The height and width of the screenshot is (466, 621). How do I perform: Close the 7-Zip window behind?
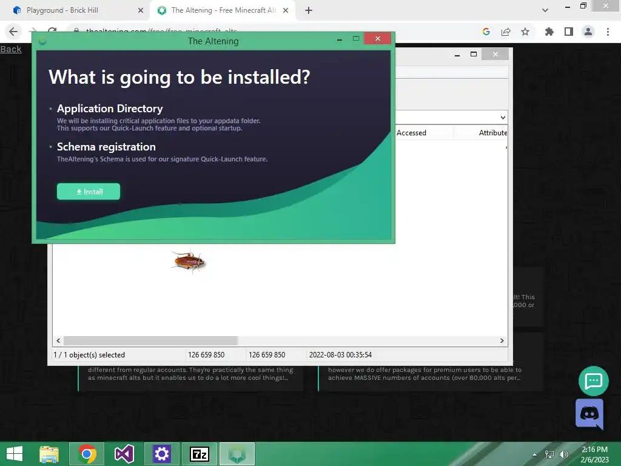495,54
